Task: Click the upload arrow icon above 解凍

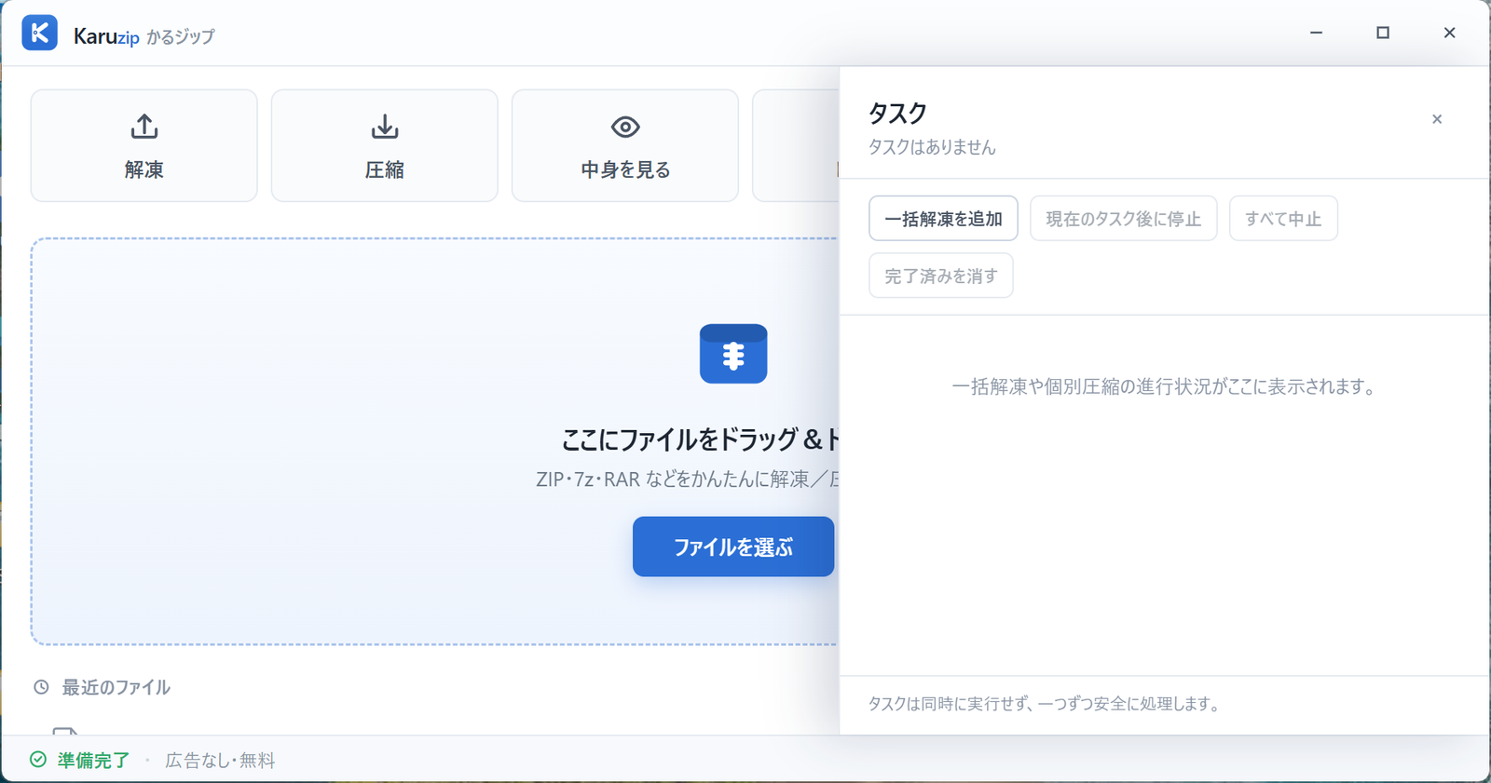Action: tap(144, 126)
